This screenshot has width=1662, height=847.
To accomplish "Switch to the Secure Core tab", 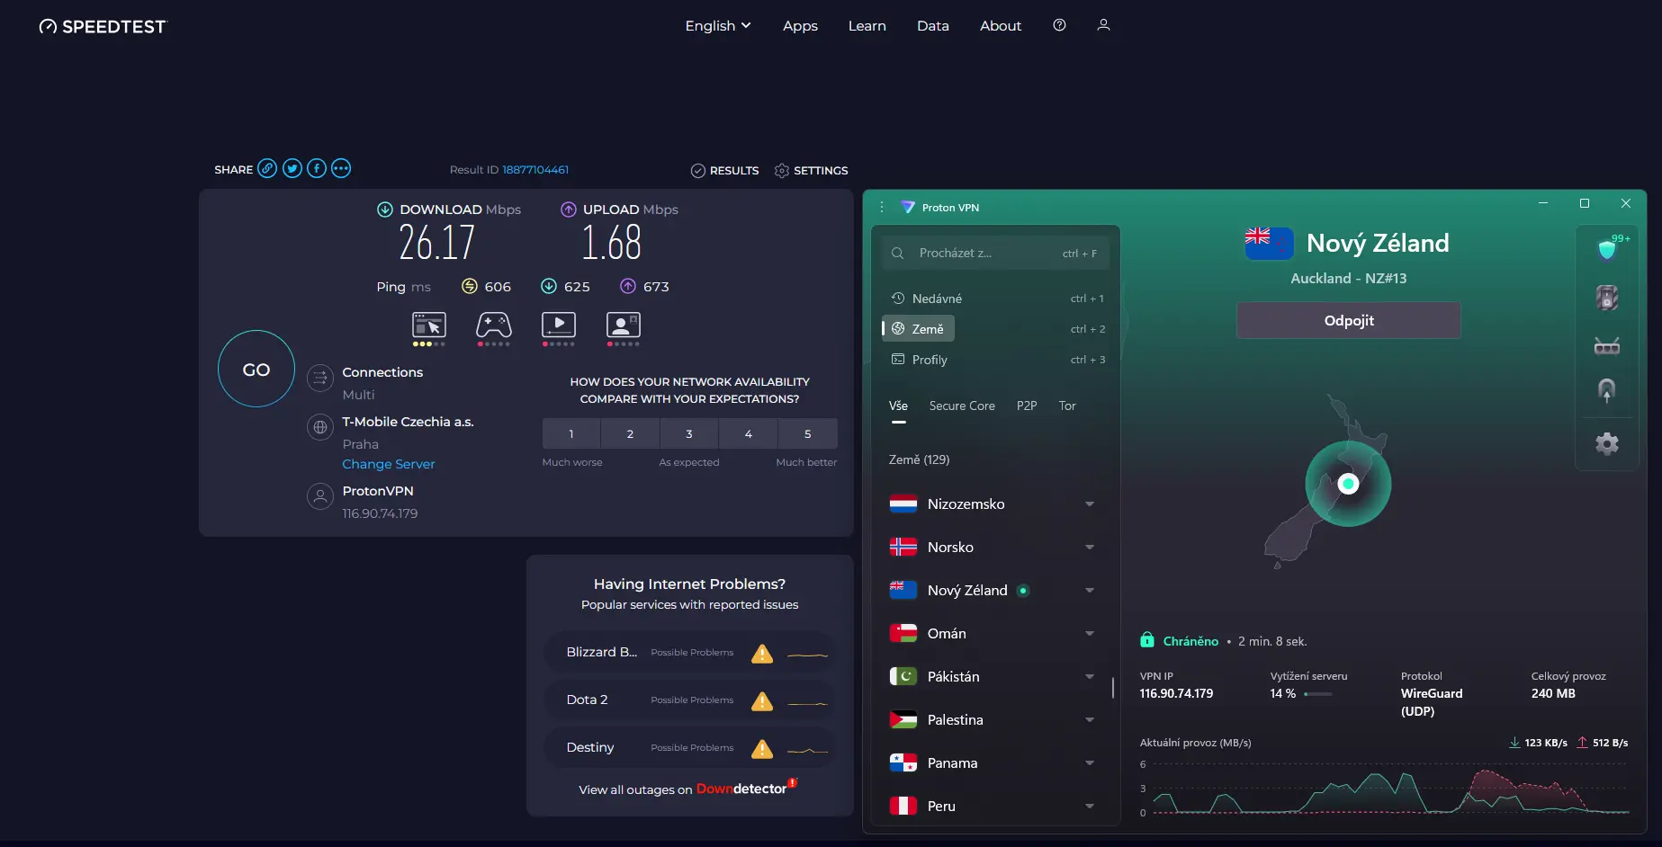I will 962,406.
